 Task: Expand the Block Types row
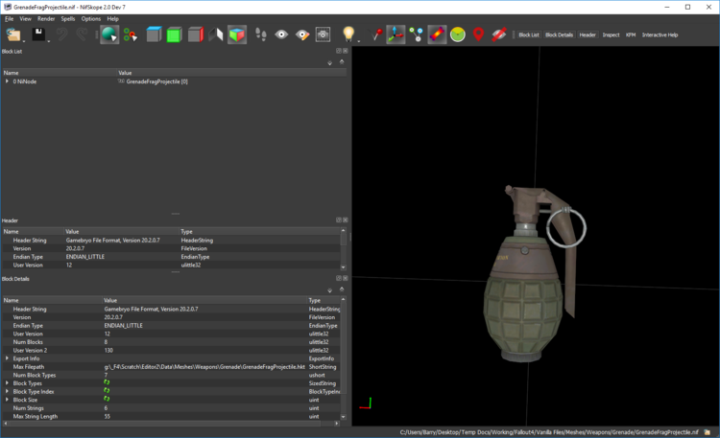(7, 383)
